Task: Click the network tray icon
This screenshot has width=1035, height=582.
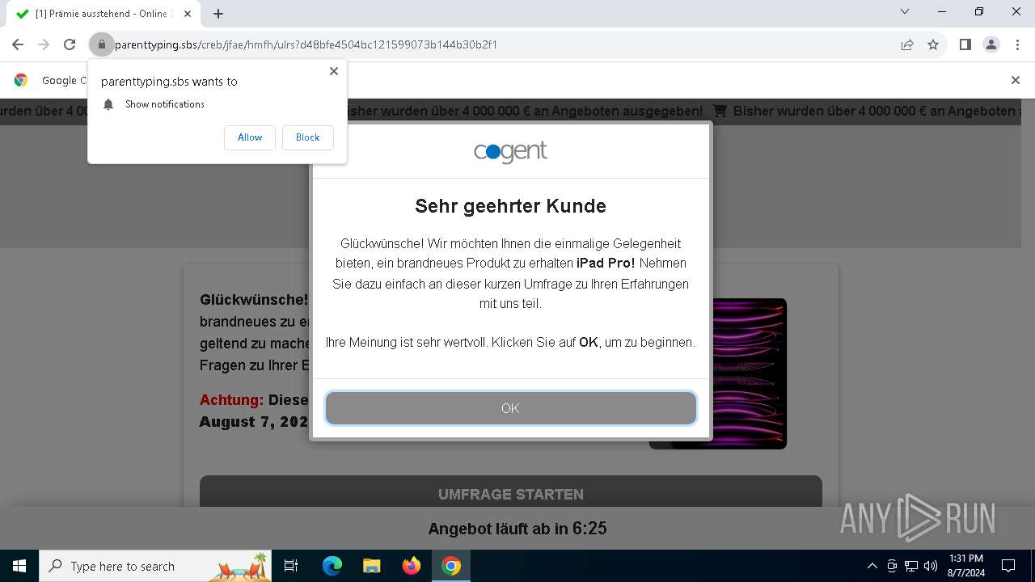Action: click(911, 566)
